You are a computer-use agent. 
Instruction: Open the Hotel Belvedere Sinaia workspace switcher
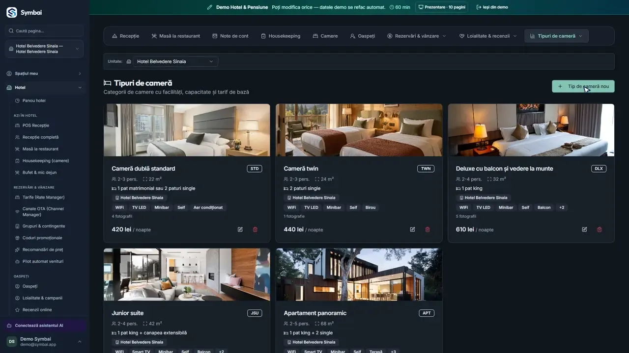coord(44,49)
